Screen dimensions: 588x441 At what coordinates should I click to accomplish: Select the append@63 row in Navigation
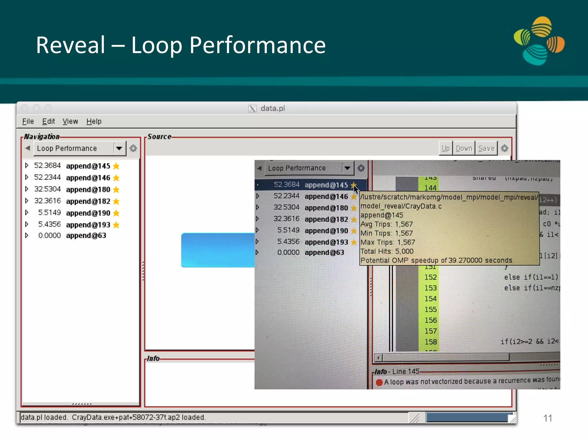pyautogui.click(x=81, y=236)
